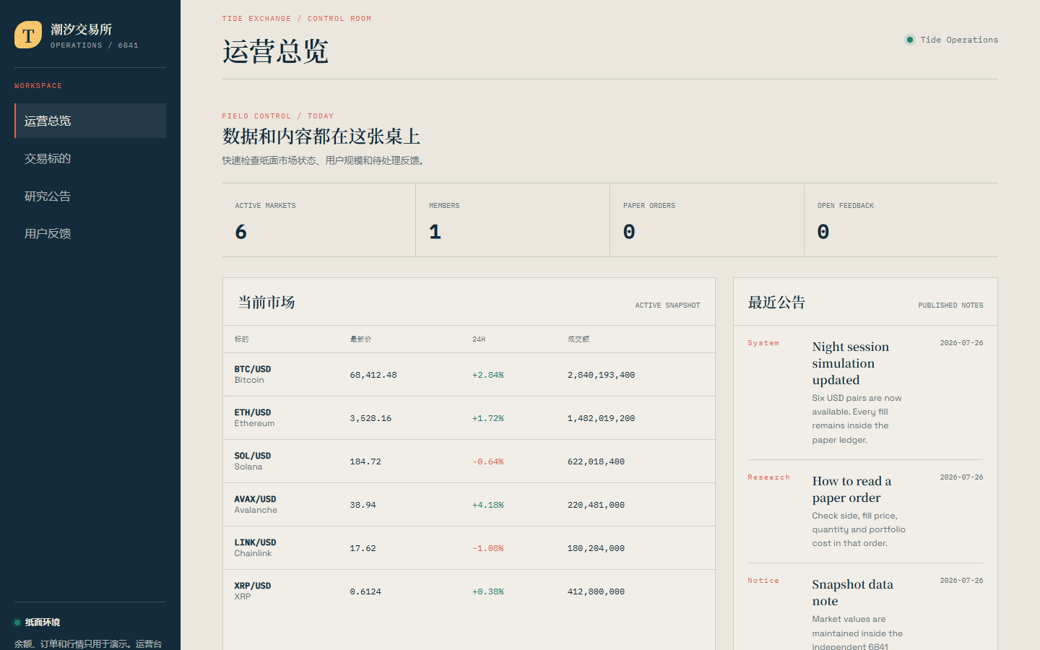The image size is (1040, 650).
Task: Select the Members stat card
Action: 513,220
